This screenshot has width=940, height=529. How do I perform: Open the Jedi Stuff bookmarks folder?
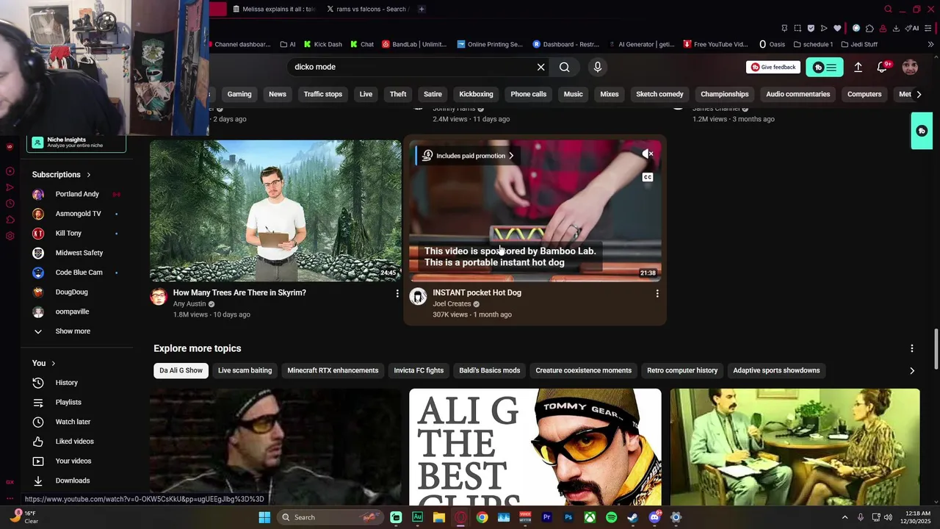[859, 44]
